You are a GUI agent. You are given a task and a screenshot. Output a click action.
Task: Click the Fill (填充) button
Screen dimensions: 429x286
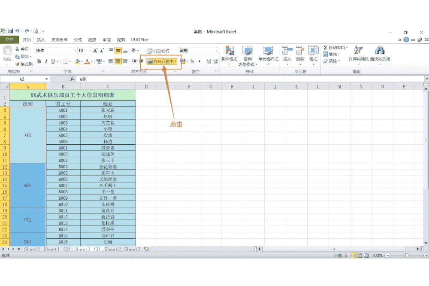tap(331, 54)
